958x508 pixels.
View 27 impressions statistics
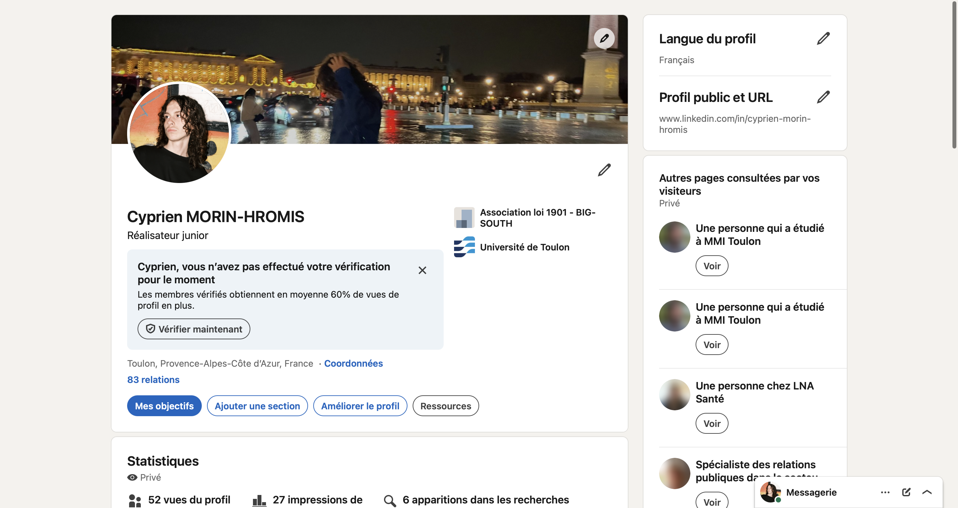click(x=317, y=500)
